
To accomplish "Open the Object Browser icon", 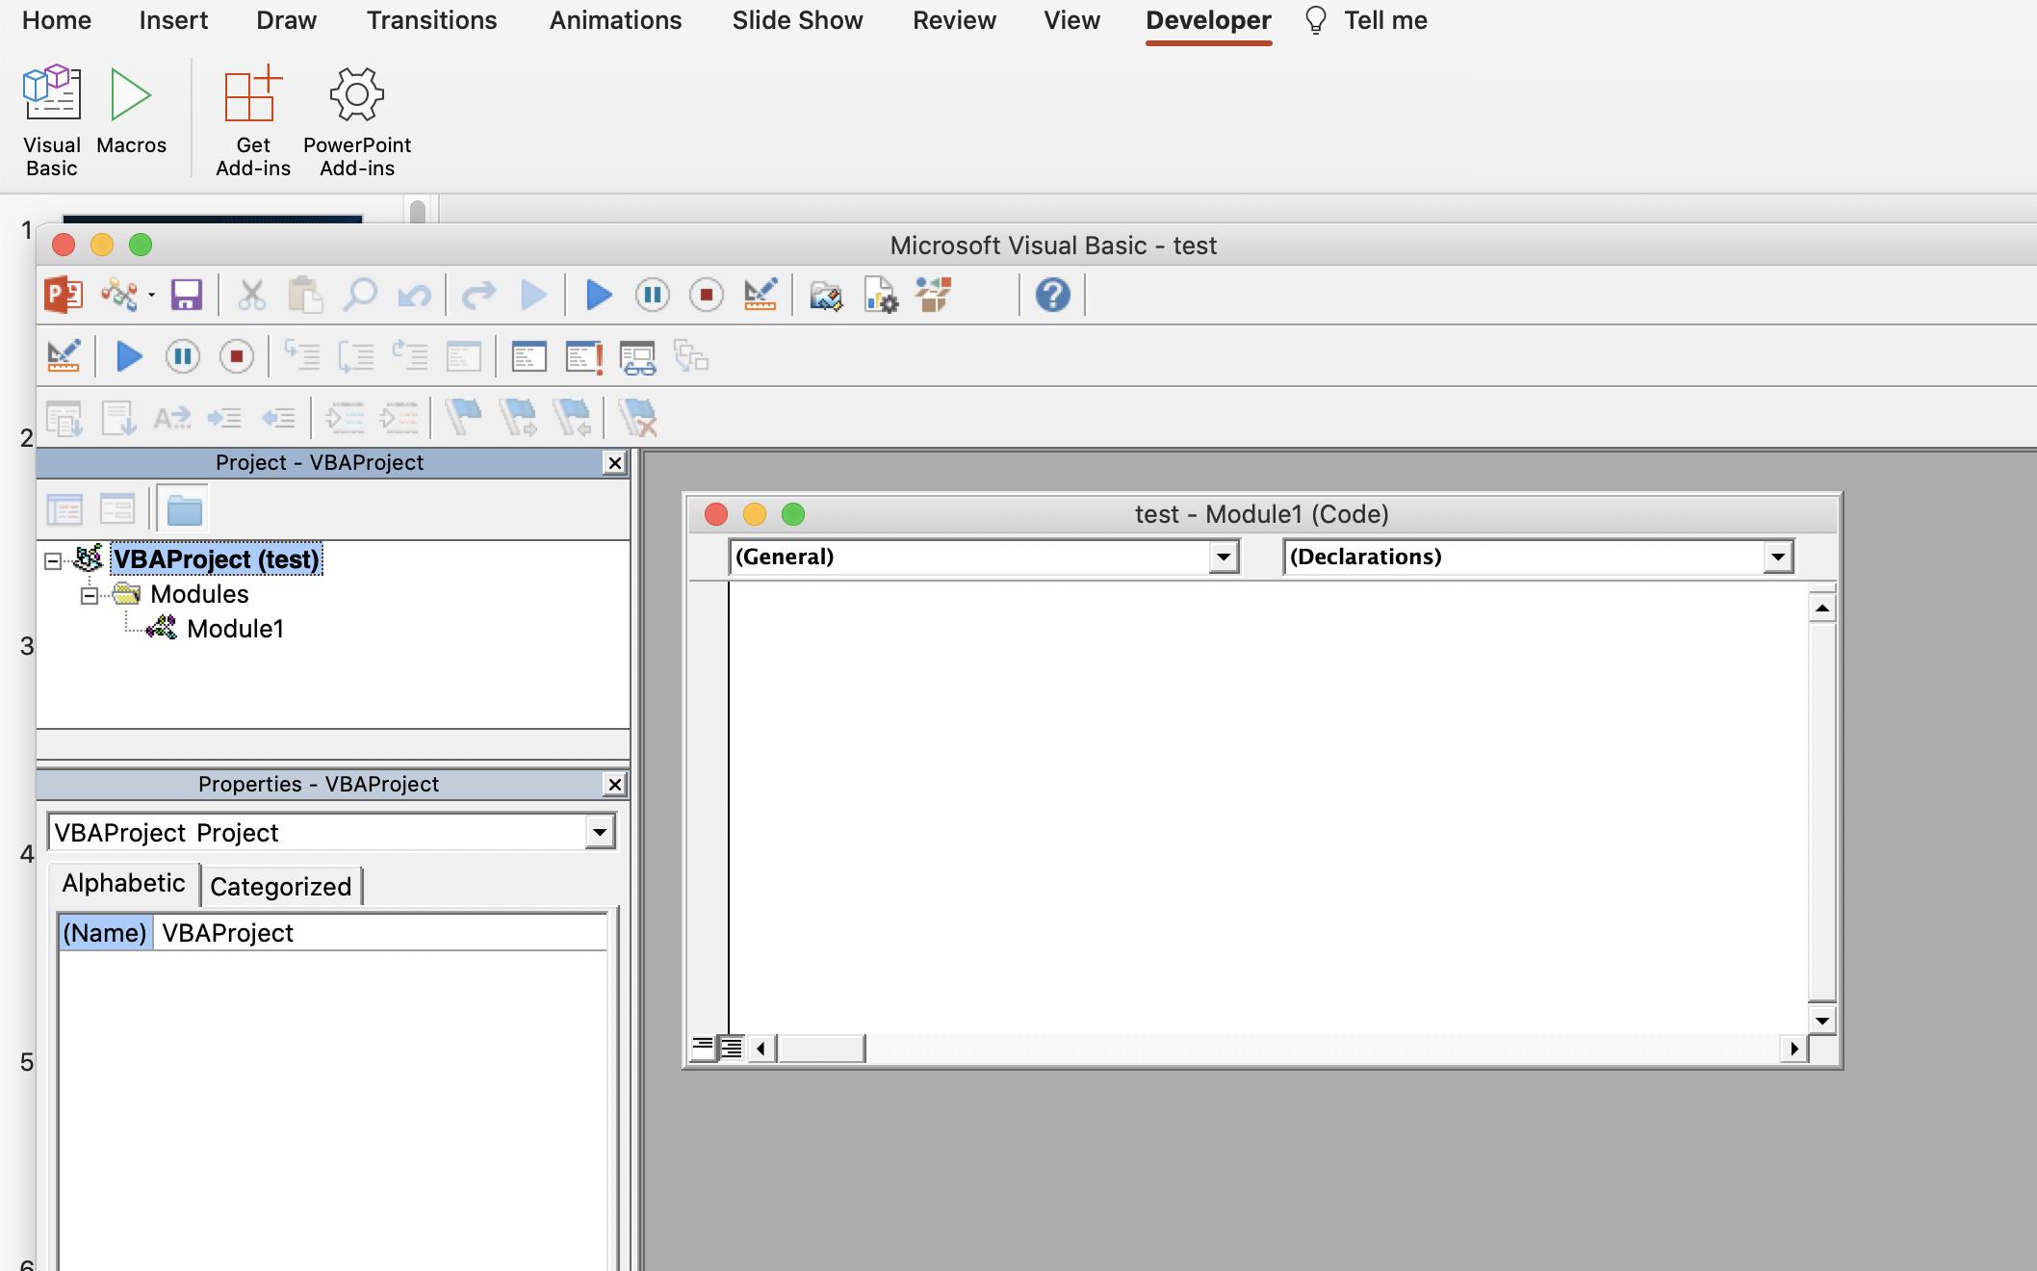I will pyautogui.click(x=934, y=295).
